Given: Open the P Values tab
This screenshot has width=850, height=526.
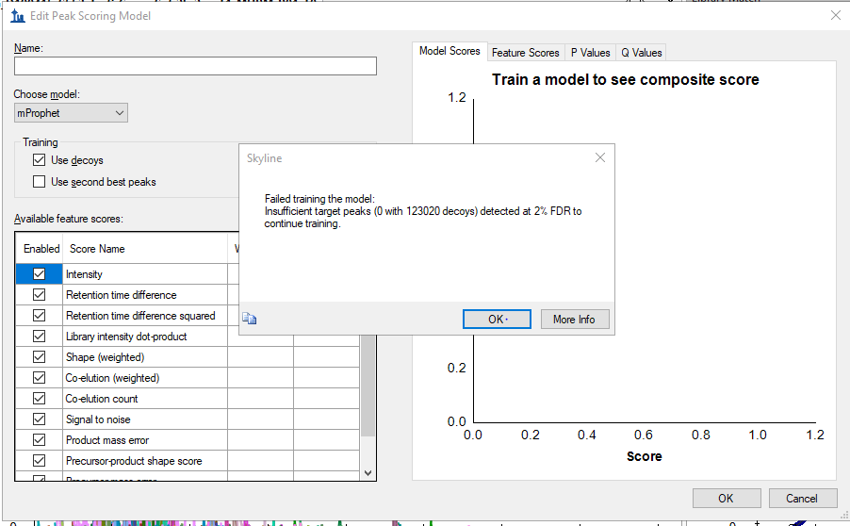Looking at the screenshot, I should click(591, 53).
